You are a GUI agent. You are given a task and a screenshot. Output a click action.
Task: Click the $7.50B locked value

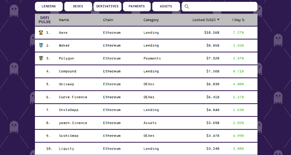coord(213,71)
